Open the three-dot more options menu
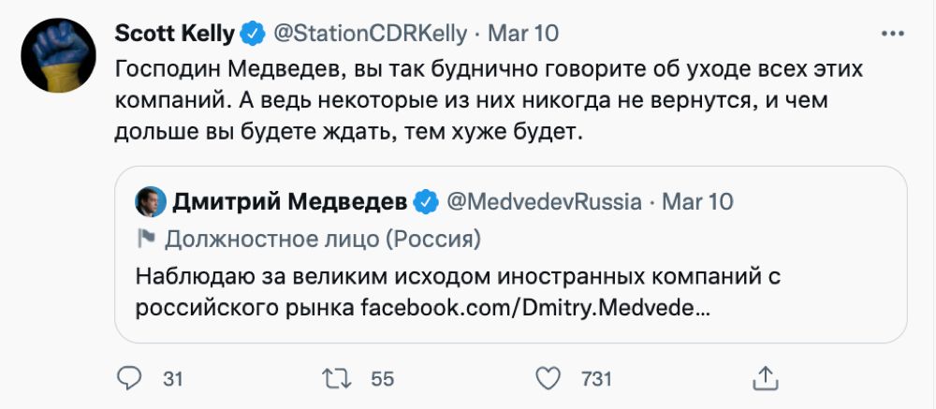The image size is (936, 409). point(893,34)
